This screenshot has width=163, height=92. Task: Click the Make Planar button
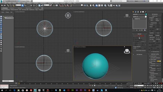click(152, 37)
